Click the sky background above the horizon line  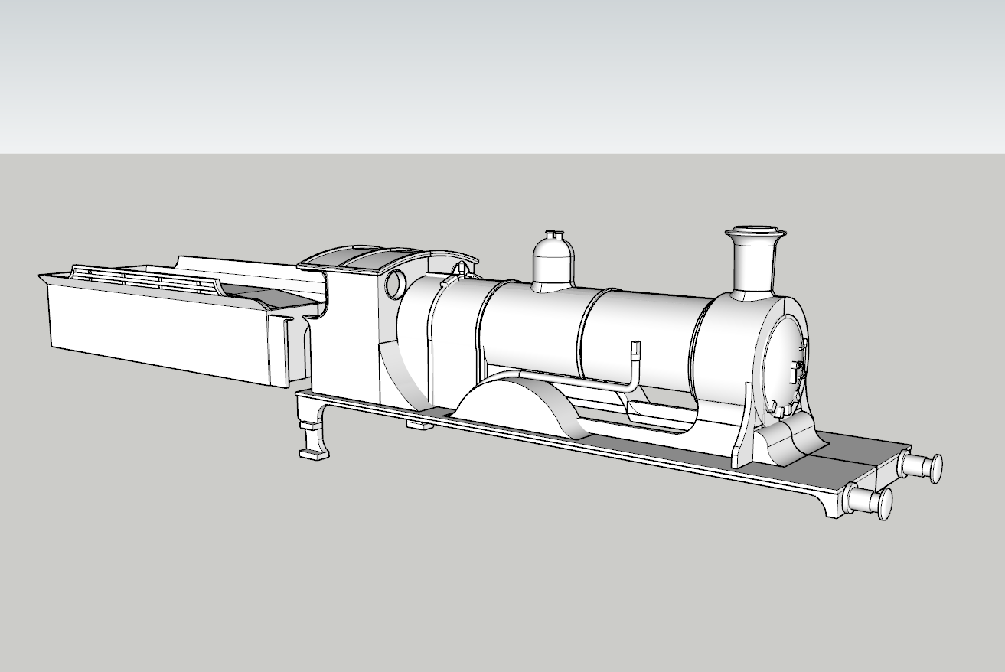click(498, 77)
